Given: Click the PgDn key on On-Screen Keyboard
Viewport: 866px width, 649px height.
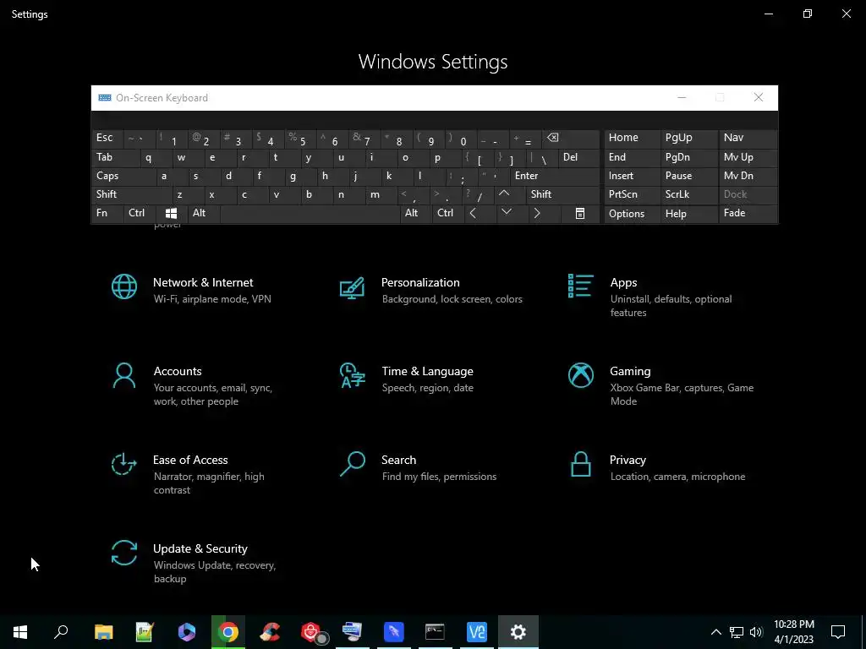Looking at the screenshot, I should pyautogui.click(x=688, y=158).
